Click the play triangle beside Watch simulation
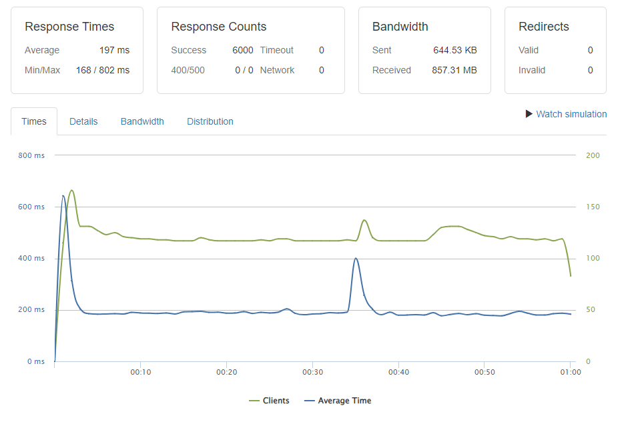 click(x=530, y=114)
